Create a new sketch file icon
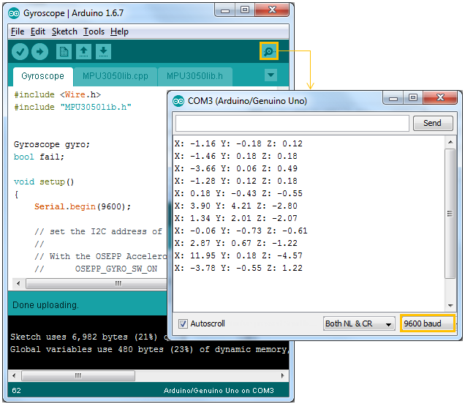The height and width of the screenshot is (404, 465). pos(64,51)
